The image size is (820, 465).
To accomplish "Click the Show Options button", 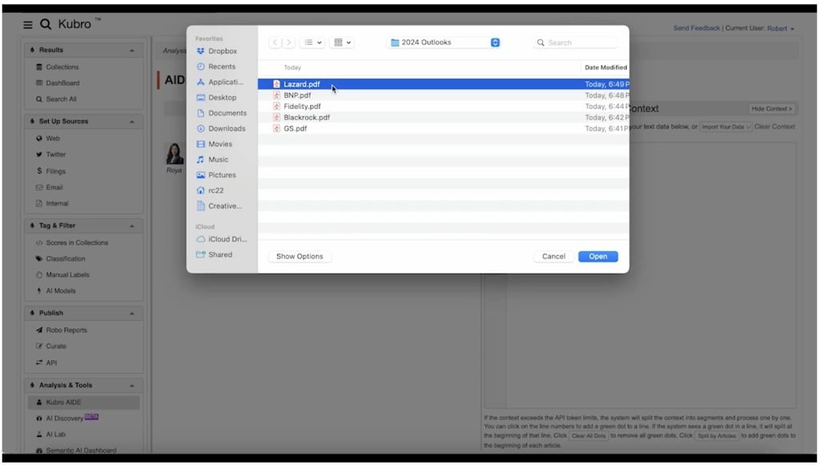I will pos(299,257).
